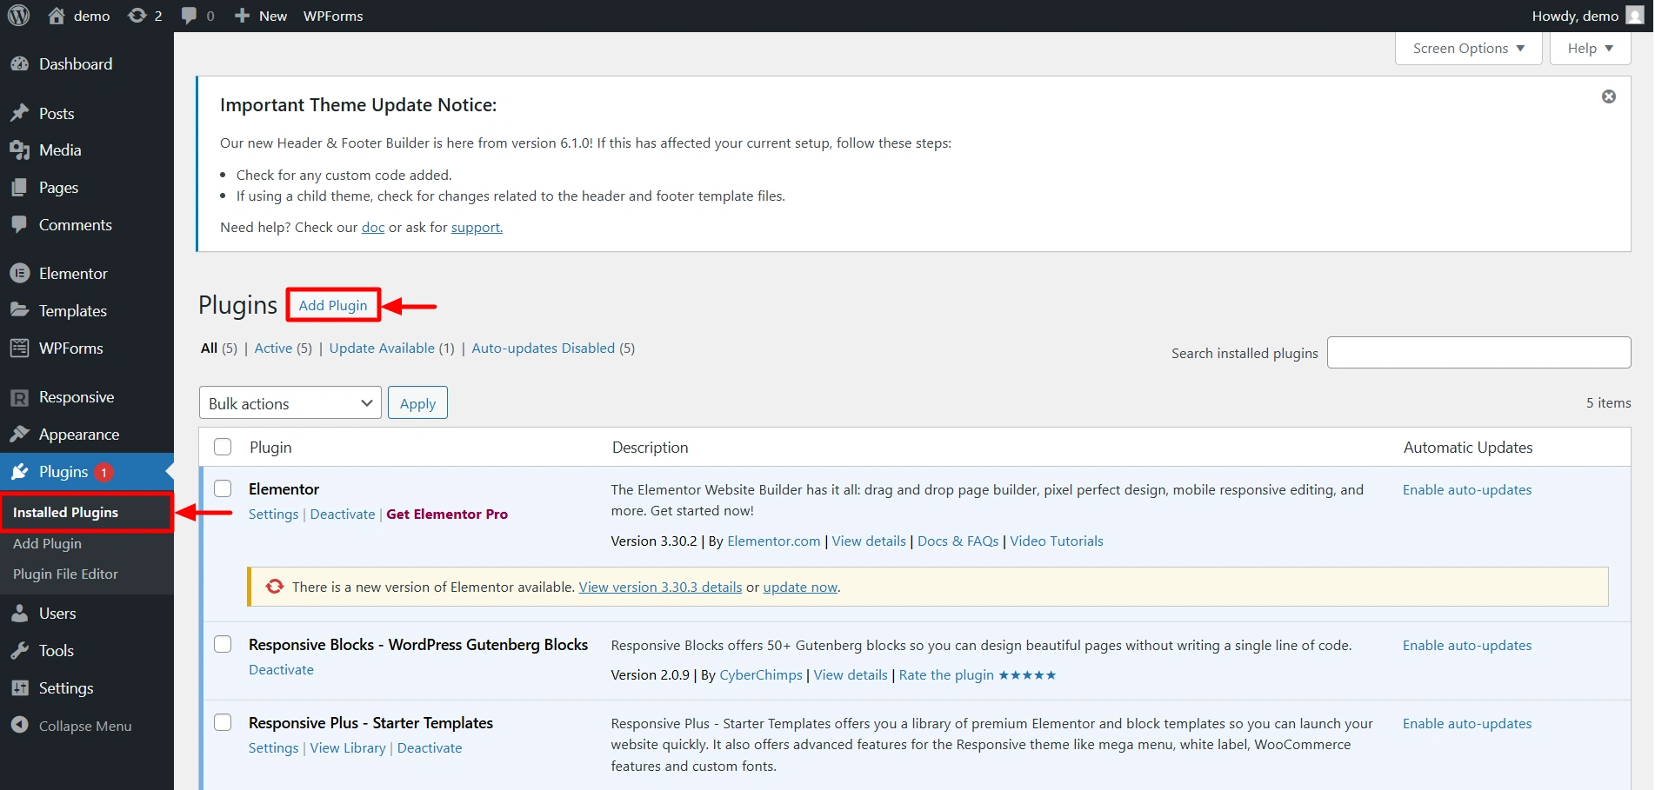This screenshot has width=1655, height=790.
Task: Open Elementor Video Tutorials link
Action: 1057,541
